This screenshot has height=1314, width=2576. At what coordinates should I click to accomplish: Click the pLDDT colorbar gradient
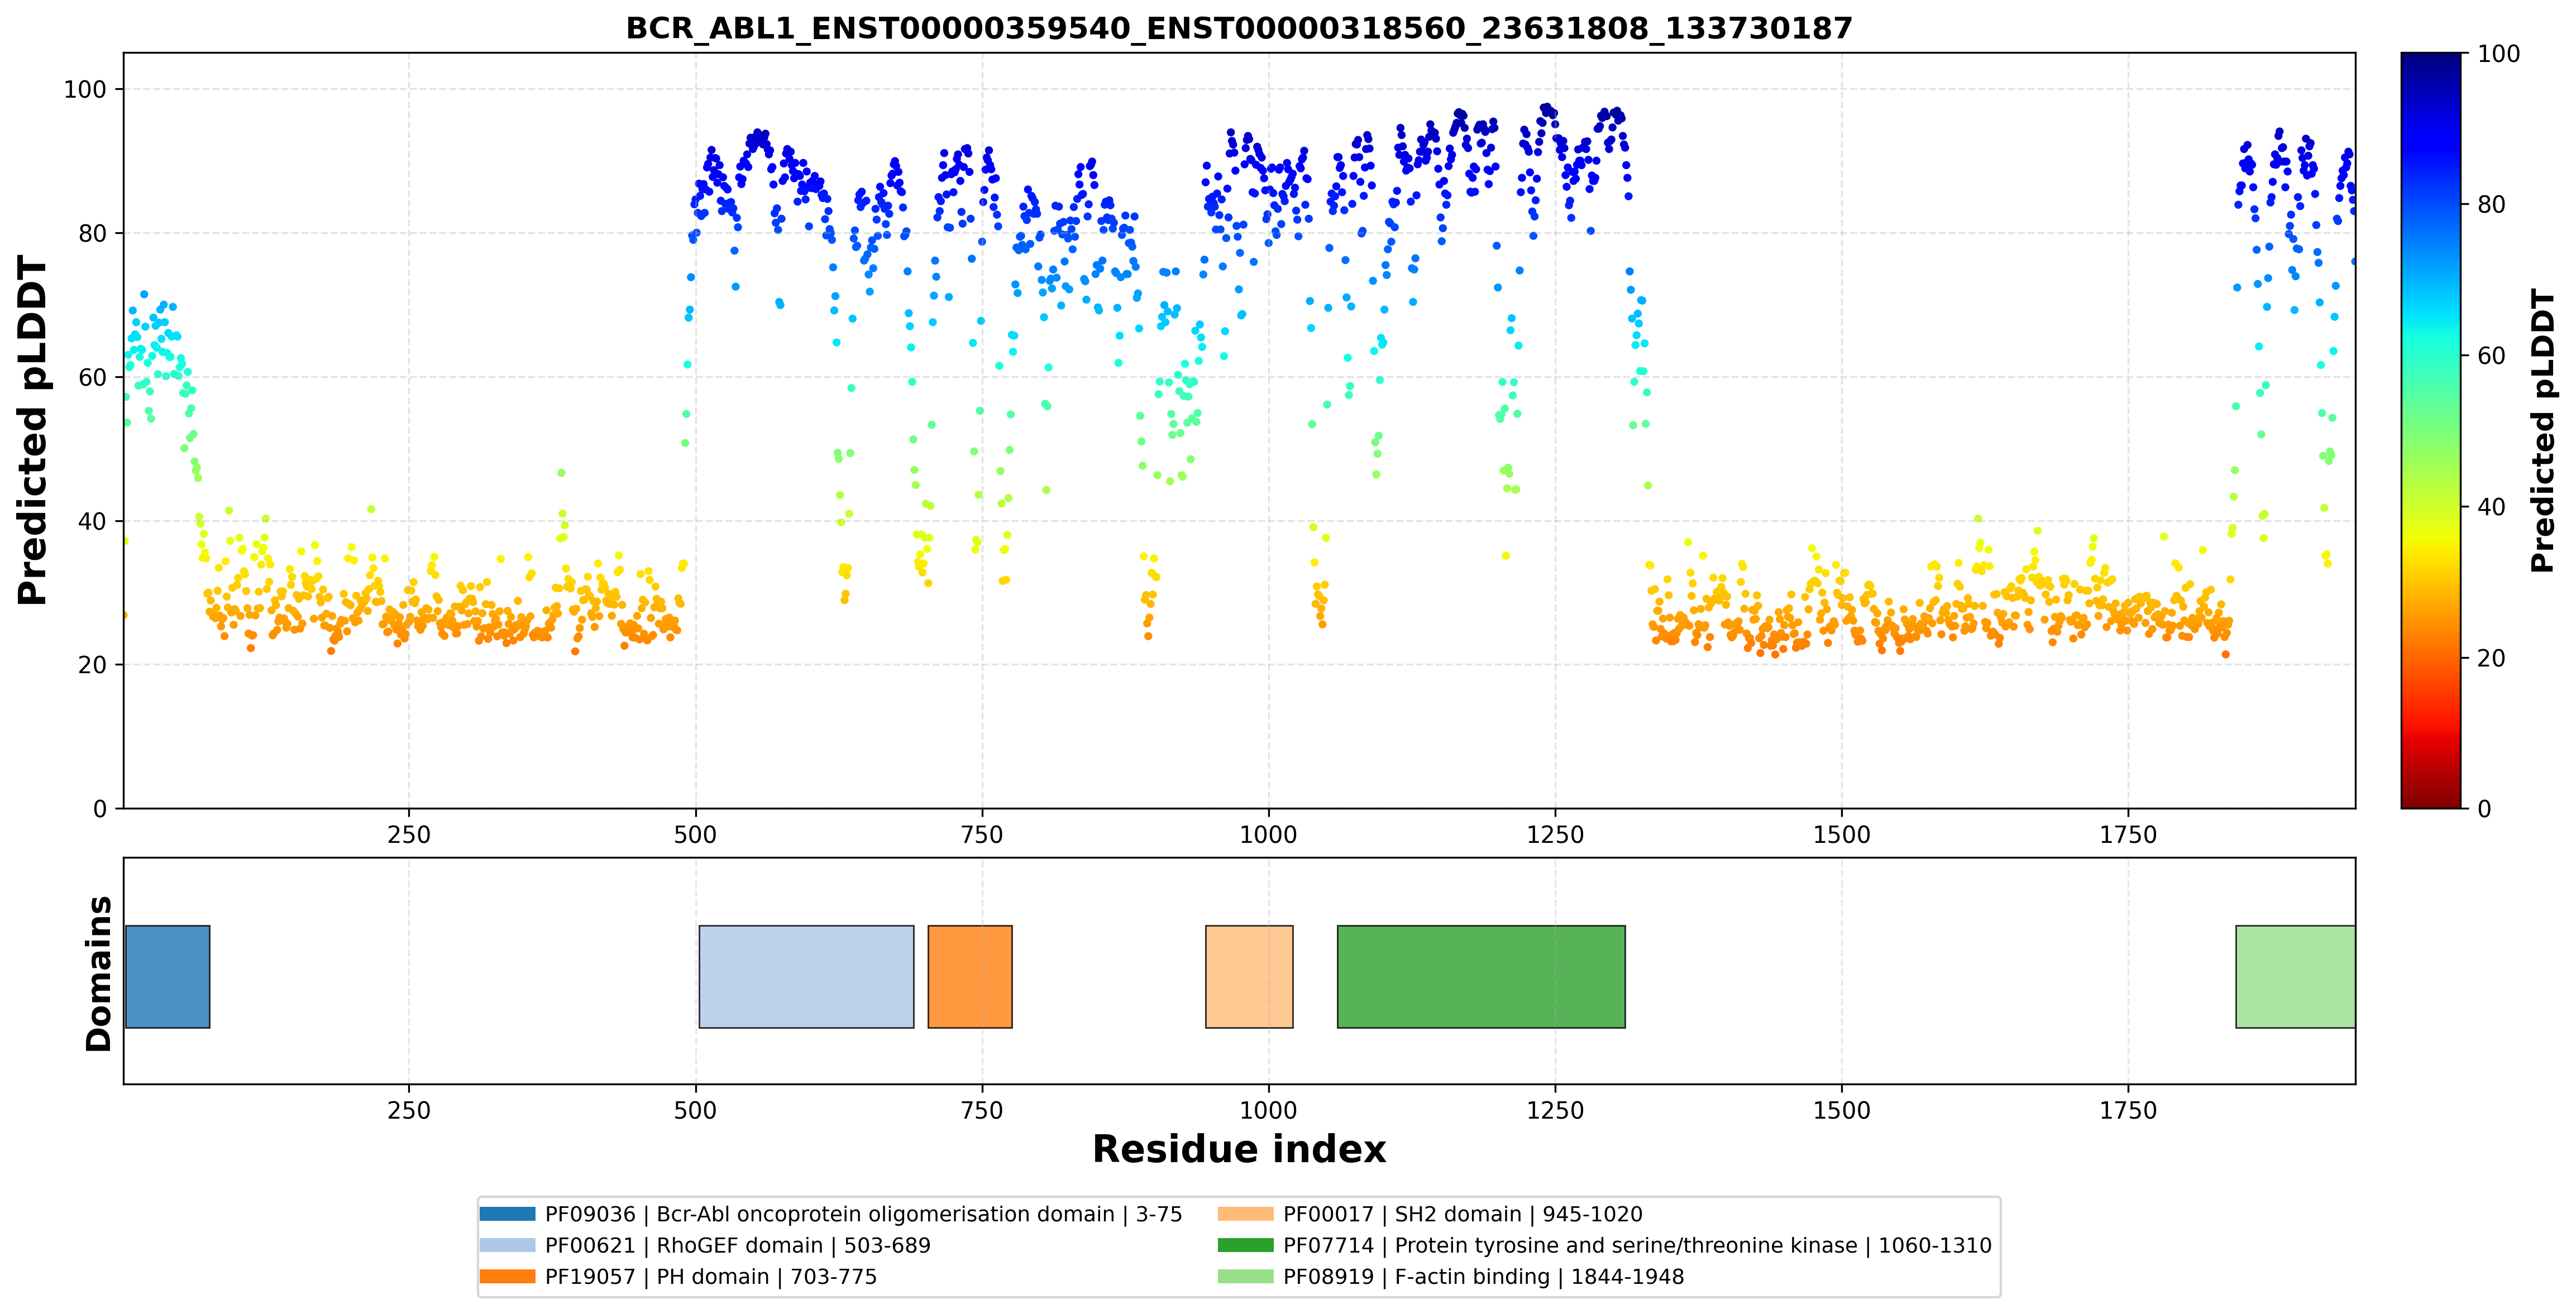(2431, 431)
